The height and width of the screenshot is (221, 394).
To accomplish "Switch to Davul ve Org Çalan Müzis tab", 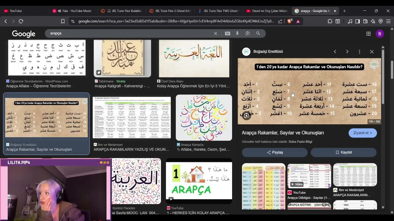I will coord(267,11).
